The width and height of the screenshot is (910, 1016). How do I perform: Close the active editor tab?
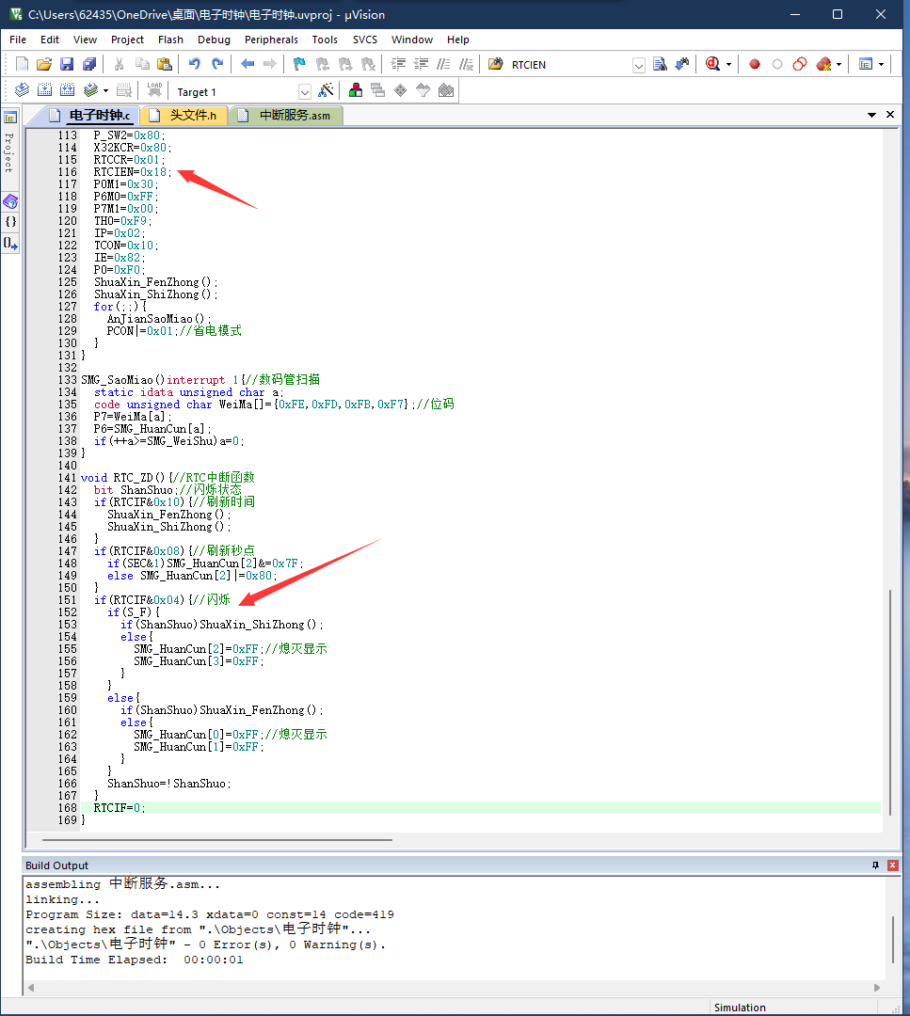coord(890,115)
